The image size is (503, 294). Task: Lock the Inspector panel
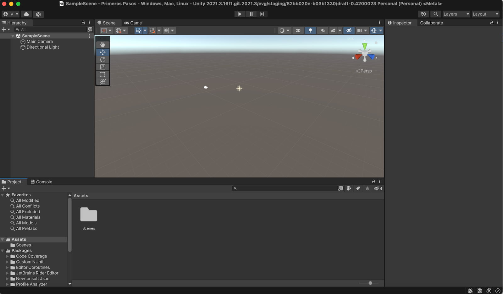(x=492, y=23)
